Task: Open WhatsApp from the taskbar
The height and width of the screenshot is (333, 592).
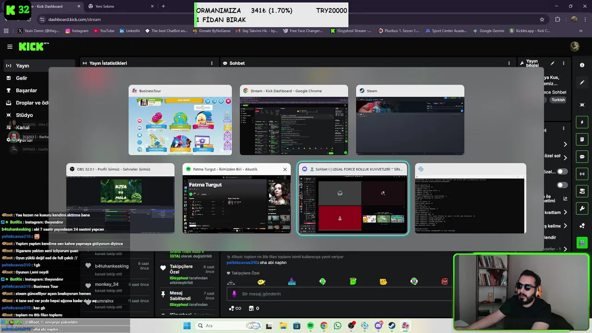Action: tap(337, 326)
